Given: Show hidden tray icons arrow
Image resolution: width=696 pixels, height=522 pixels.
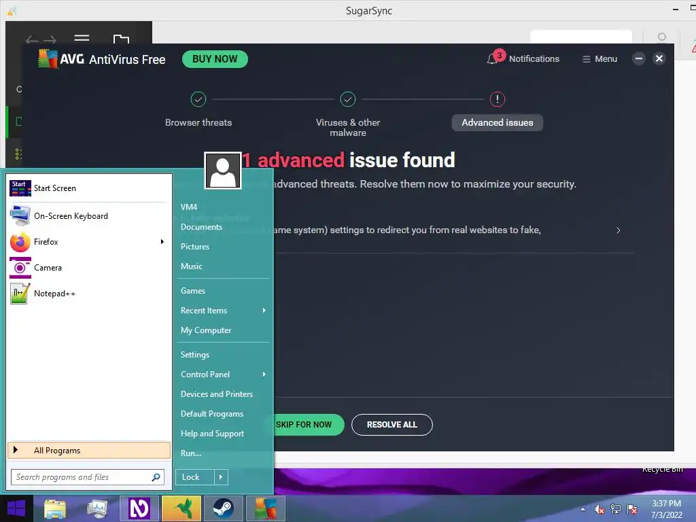Looking at the screenshot, I should click(x=582, y=509).
